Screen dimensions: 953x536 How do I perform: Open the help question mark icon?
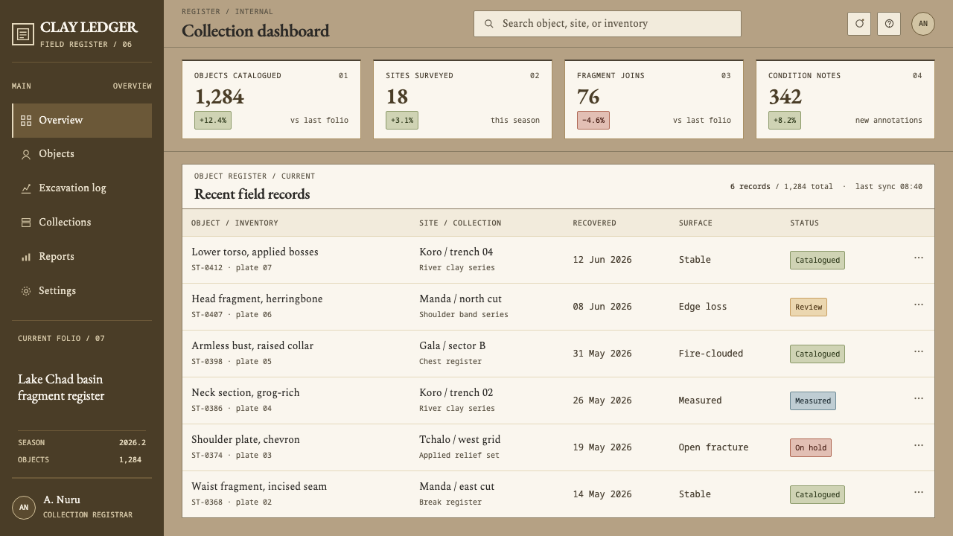pos(889,24)
